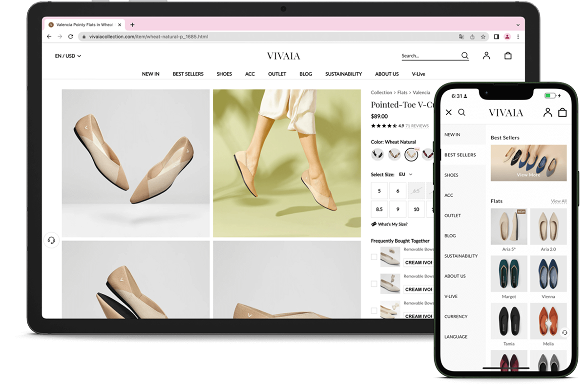Open the EN / USD dropdown
Viewport: 584px width, 388px height.
[x=68, y=56]
